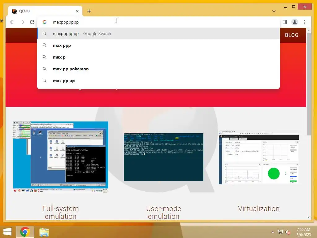Maximize the Chrome window

point(294,7)
